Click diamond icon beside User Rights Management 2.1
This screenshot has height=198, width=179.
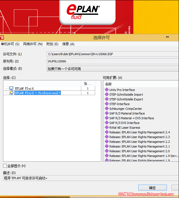tap(107, 146)
